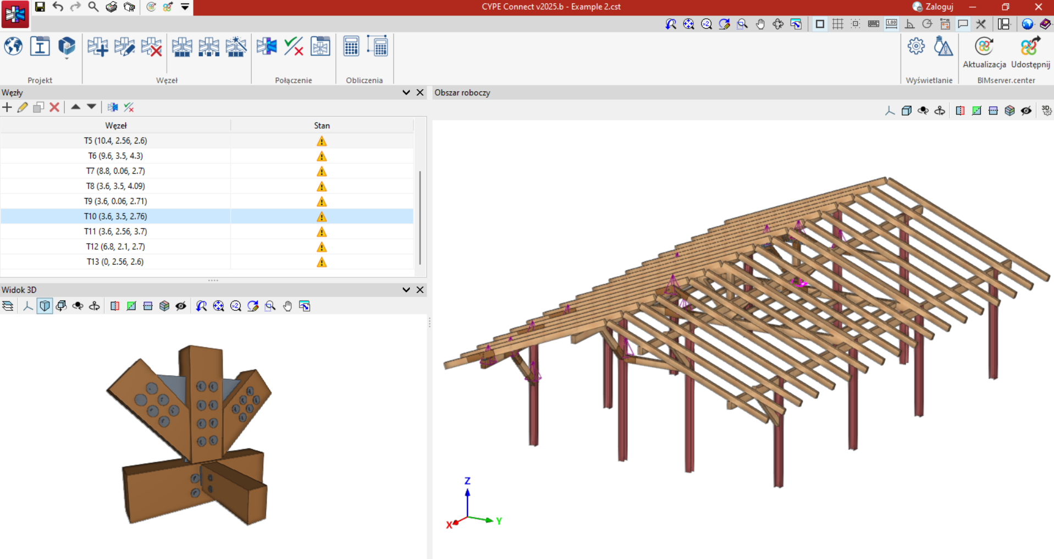Open the quick access toolbar dropdown arrow

(x=185, y=7)
